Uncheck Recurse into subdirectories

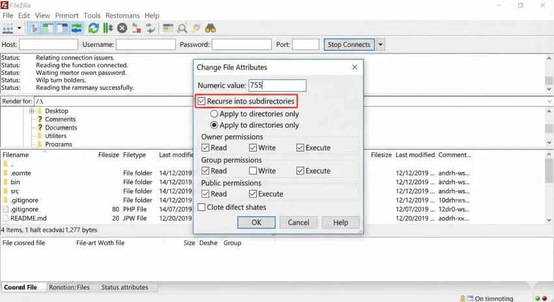click(x=201, y=102)
